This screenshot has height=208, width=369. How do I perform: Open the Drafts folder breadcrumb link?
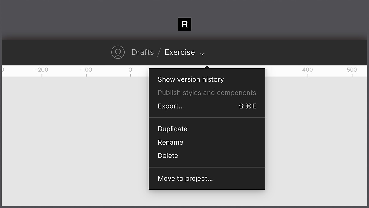point(143,52)
